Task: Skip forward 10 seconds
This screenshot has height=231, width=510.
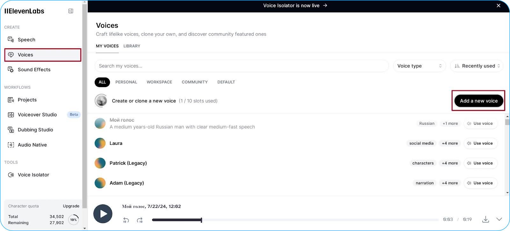Action: click(x=140, y=220)
